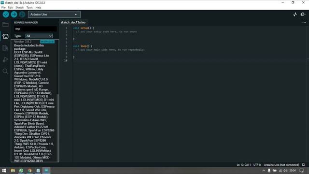The image size is (309, 174).
Task: Click the Upload arrow button
Action: 14,14
